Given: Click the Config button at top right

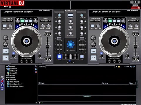Looking at the screenshot, I should click(x=135, y=5).
